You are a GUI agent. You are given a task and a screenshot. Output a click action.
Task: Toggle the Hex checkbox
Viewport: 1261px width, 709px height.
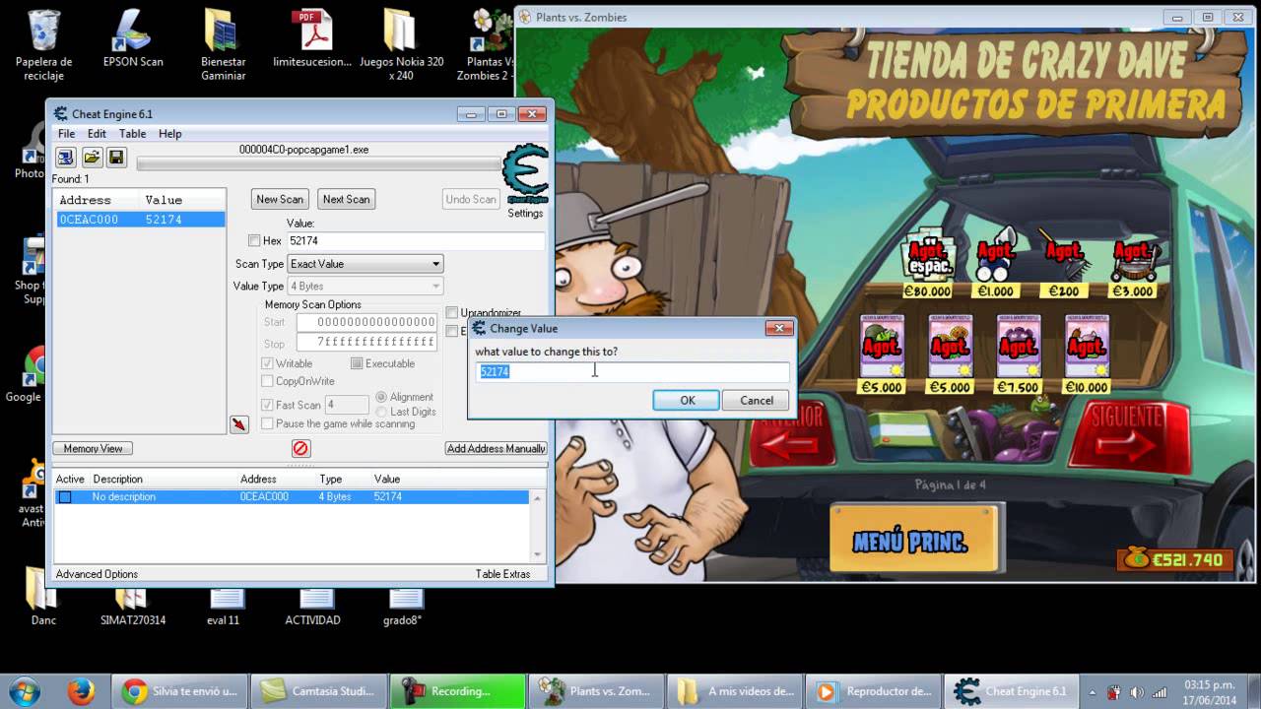coord(254,240)
